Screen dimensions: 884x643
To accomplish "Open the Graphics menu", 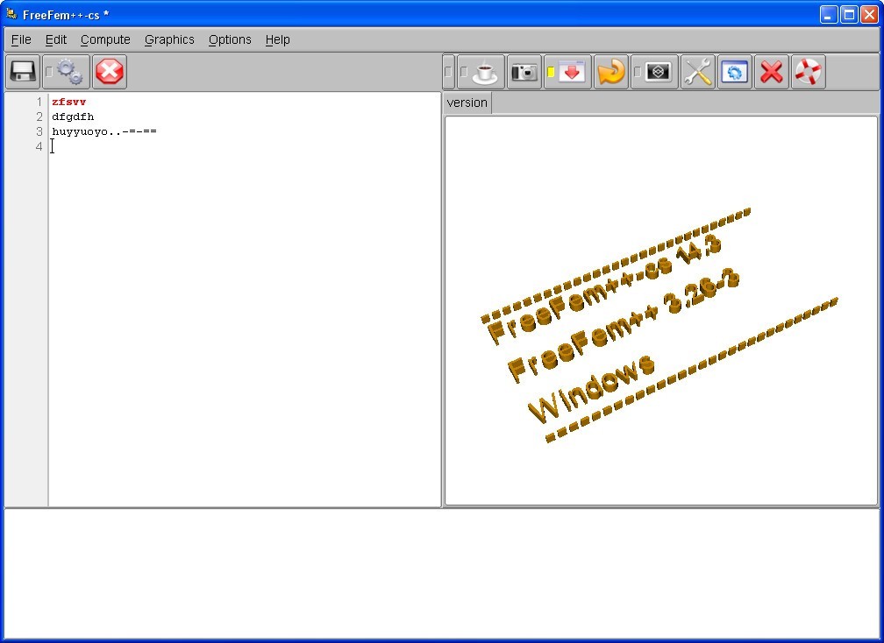I will click(169, 40).
